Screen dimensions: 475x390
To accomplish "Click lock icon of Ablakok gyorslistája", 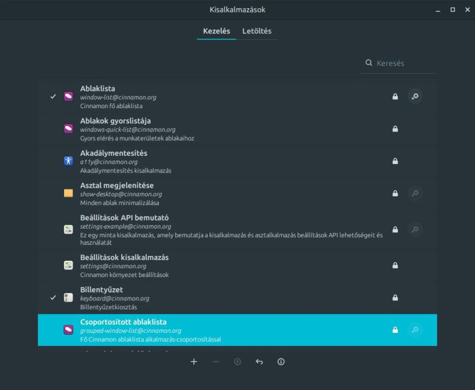I will (x=395, y=129).
